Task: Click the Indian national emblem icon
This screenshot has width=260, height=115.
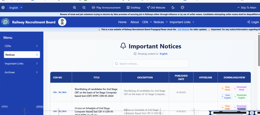Action: coord(62,22)
